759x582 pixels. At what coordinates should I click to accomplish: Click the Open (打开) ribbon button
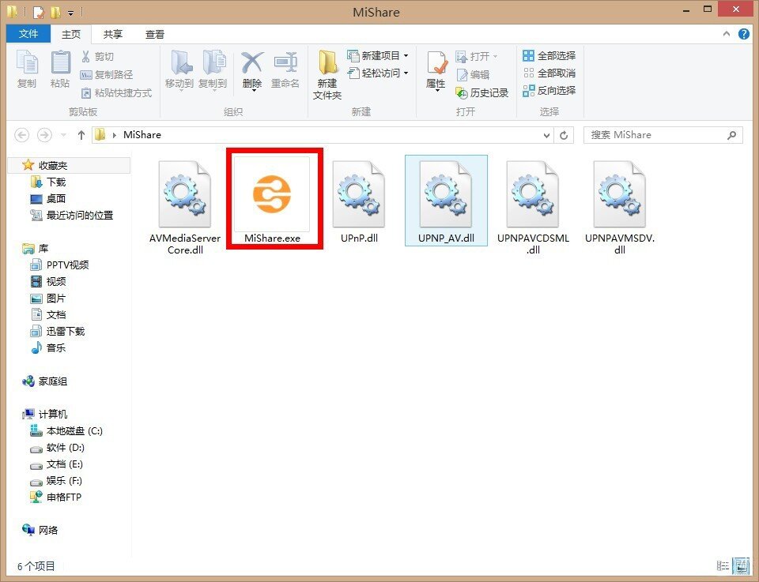point(476,57)
